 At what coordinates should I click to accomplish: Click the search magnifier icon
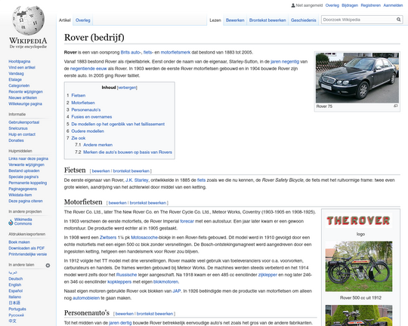398,20
